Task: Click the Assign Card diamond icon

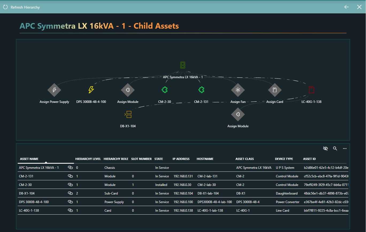Action: coord(275,90)
